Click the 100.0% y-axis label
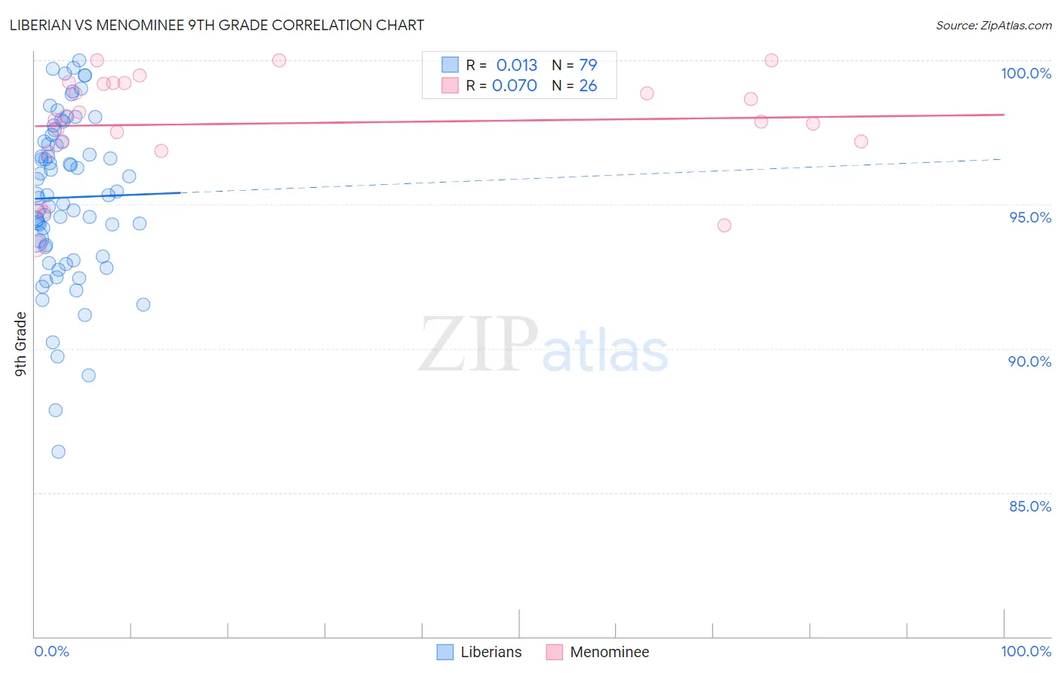This screenshot has width=1061, height=673. 1026,73
